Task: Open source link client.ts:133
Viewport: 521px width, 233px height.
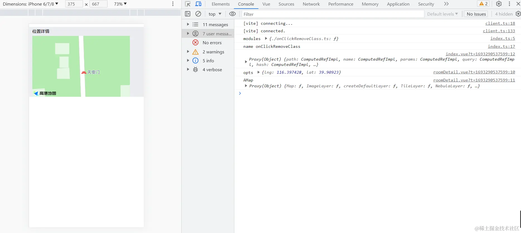Action: 499,31
